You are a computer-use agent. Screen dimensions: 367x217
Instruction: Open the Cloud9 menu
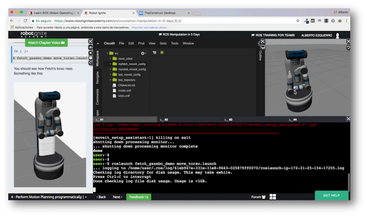[109, 43]
